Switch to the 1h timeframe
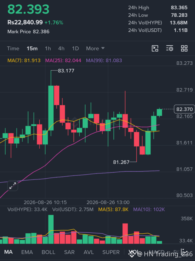The width and height of the screenshot is (195, 261). (48, 48)
